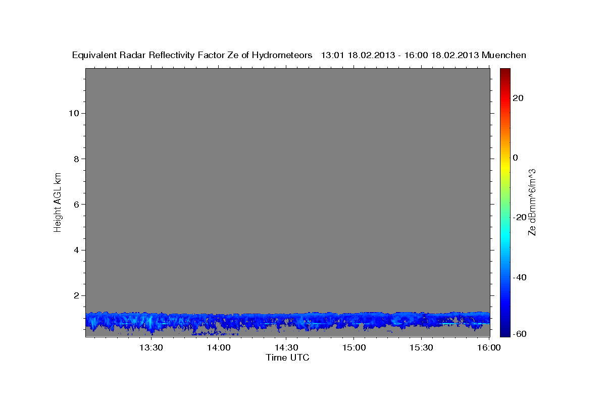Click the colorbar label -40

pyautogui.click(x=519, y=277)
